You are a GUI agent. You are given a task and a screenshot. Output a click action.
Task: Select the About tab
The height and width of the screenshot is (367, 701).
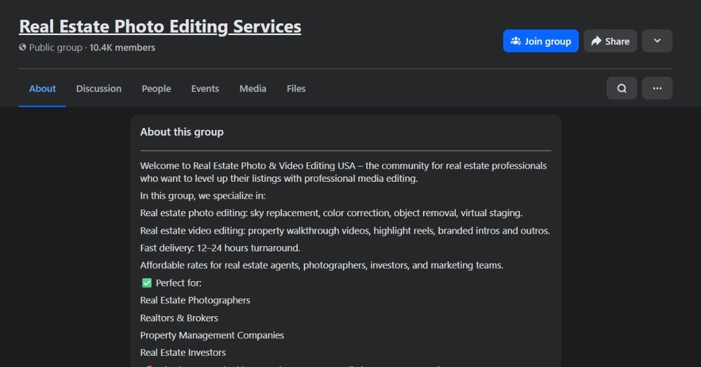(42, 89)
